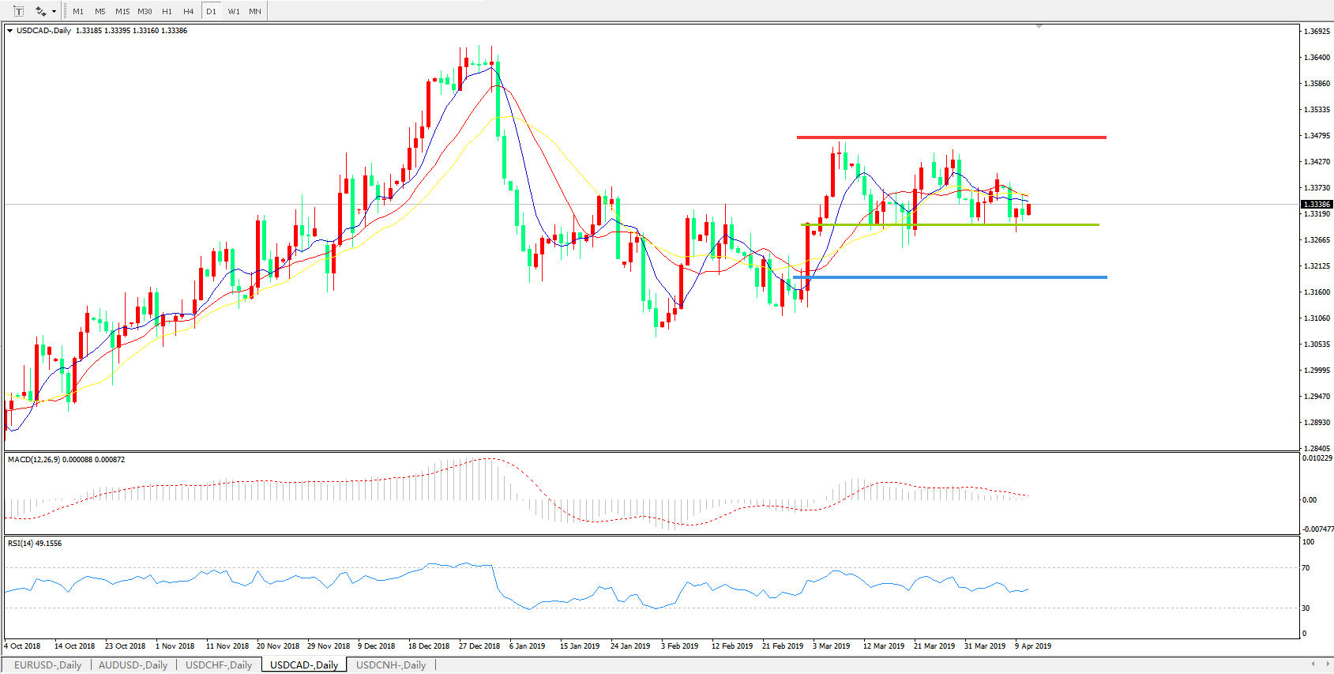Viewport: 1334px width, 674px height.
Task: Set timeframe to MN monthly
Action: click(x=255, y=11)
